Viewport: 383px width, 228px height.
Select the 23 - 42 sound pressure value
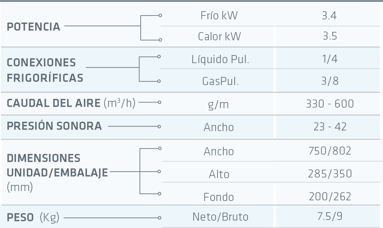[330, 127]
